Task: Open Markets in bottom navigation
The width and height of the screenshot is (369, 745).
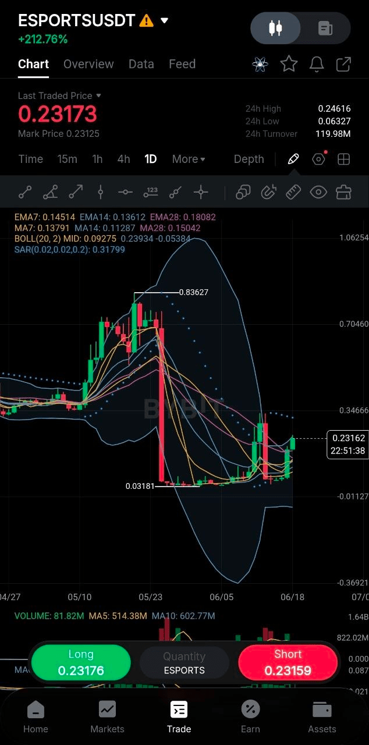Action: [x=107, y=718]
